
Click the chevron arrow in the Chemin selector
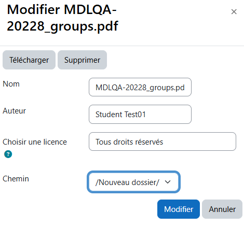coord(168,182)
